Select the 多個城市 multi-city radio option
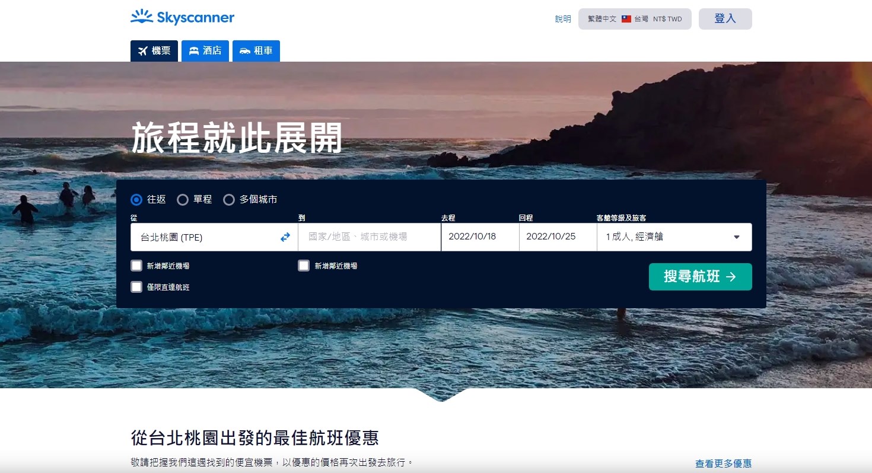This screenshot has height=473, width=872. [229, 200]
